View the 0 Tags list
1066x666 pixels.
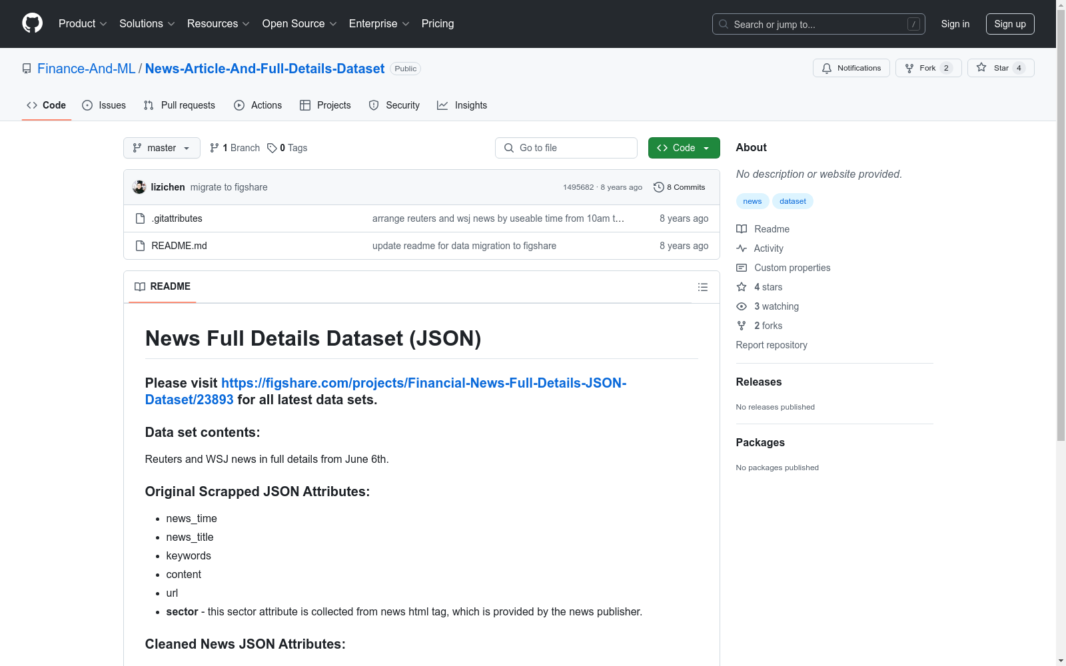[287, 148]
